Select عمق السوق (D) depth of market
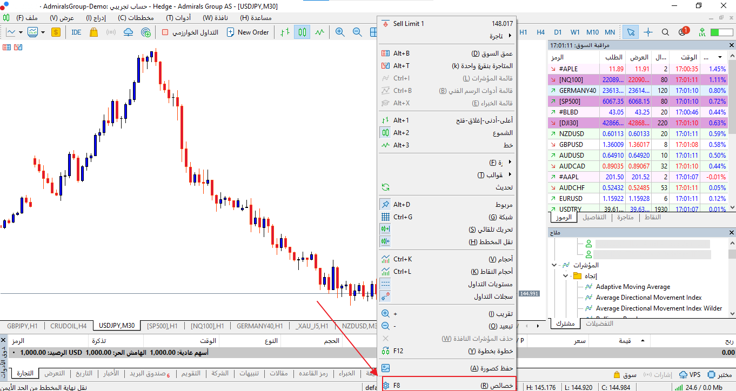736x391 pixels. (x=447, y=53)
